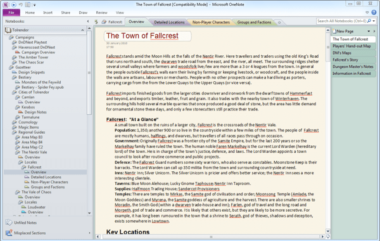Click the horizontal scrollbar right arrow
The image size is (380, 241).
pos(322,237)
